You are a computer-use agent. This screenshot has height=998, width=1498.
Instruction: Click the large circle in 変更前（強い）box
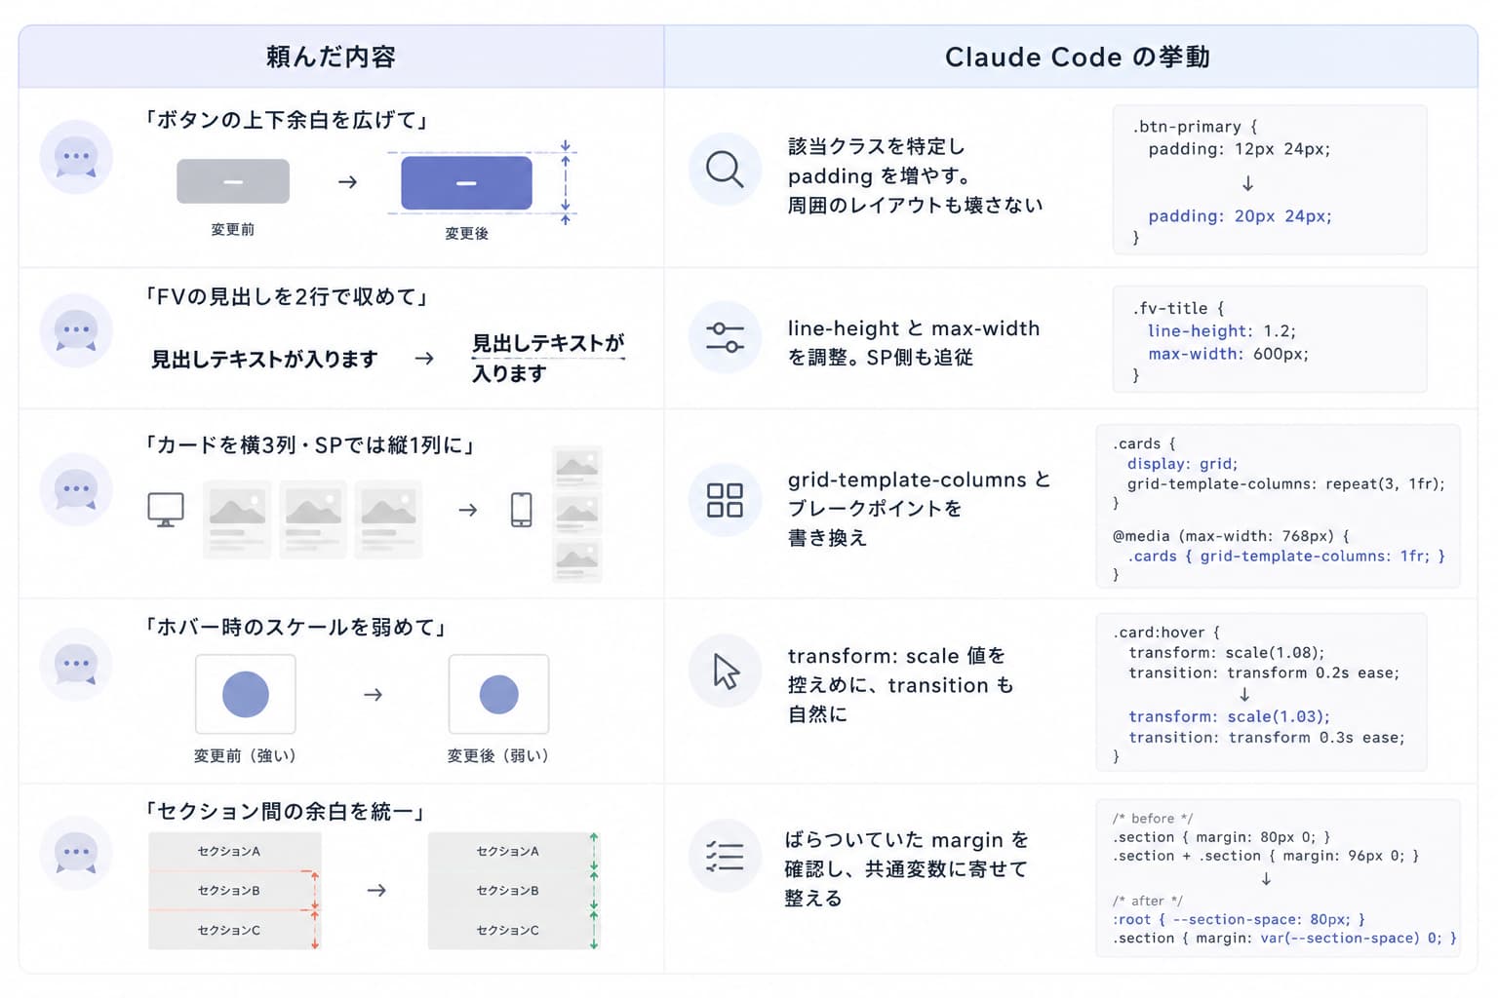(246, 694)
